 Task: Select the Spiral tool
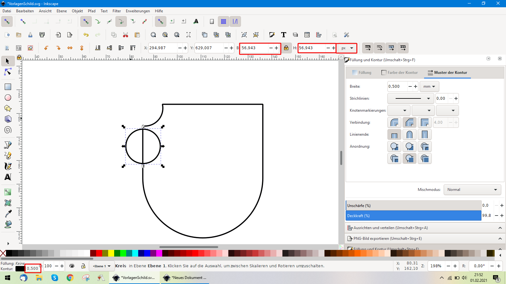(8, 130)
